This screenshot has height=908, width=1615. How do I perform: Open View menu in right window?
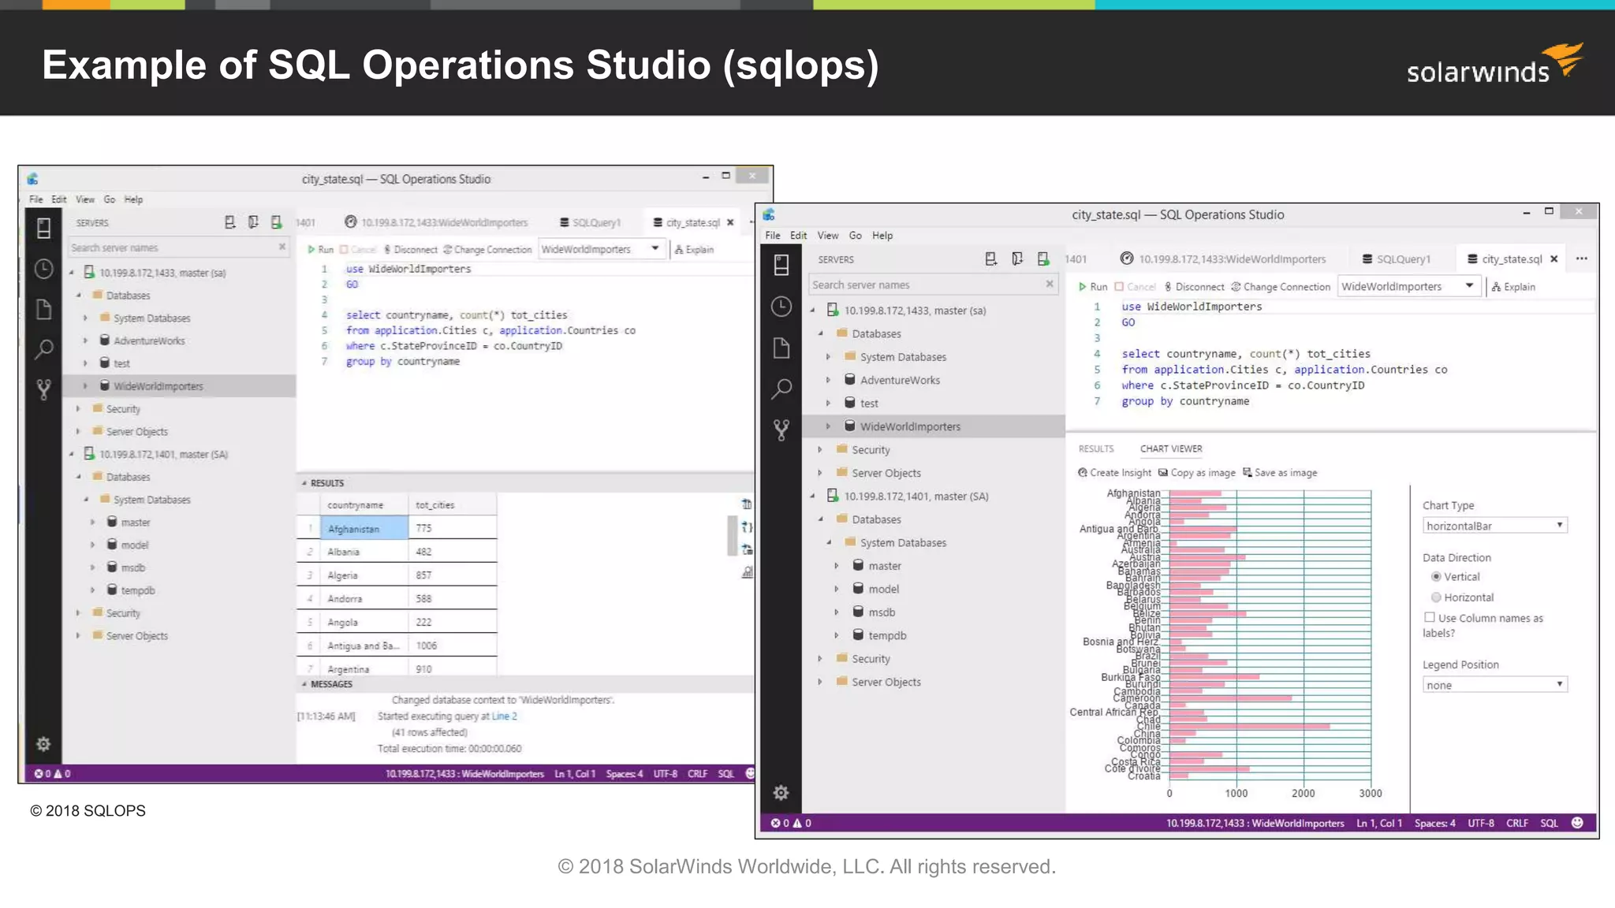tap(827, 235)
